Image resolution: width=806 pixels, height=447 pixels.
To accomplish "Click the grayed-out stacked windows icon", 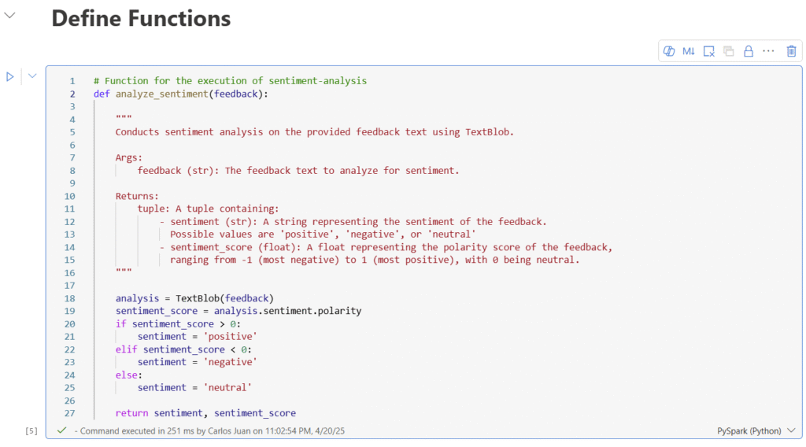I will tap(728, 51).
